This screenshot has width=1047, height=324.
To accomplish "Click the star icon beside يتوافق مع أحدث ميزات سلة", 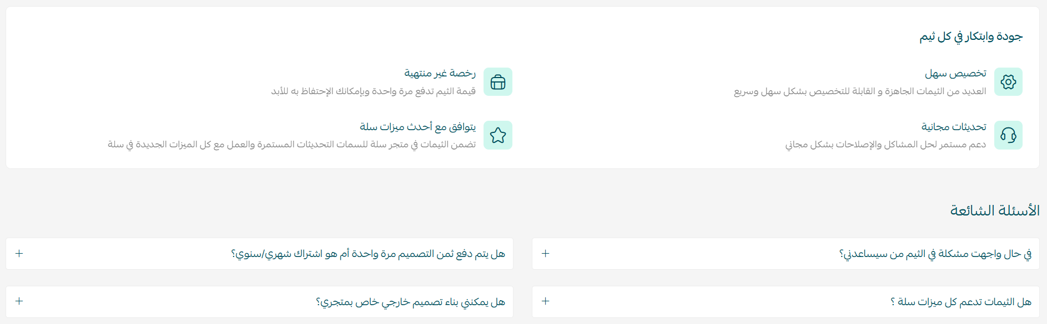I will (x=498, y=135).
